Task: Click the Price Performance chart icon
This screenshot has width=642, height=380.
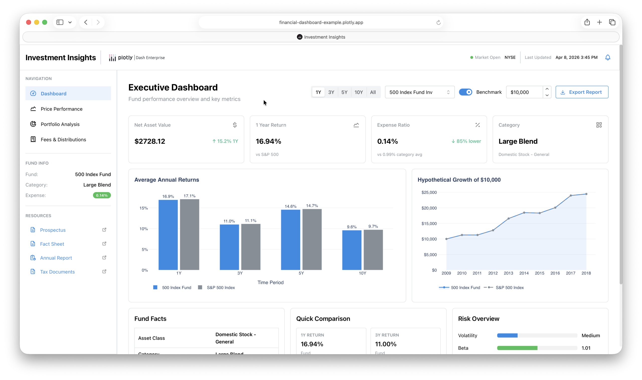Action: [33, 109]
